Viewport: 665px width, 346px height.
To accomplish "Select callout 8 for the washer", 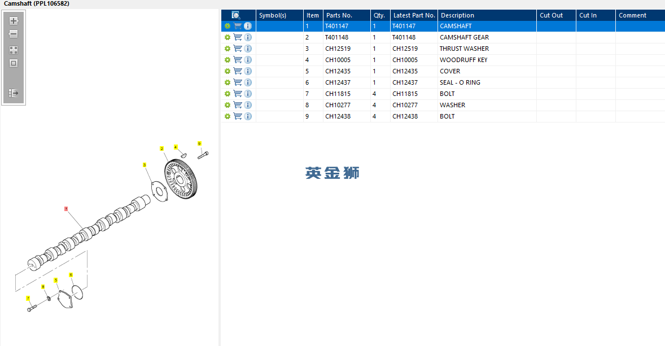I will point(43,287).
